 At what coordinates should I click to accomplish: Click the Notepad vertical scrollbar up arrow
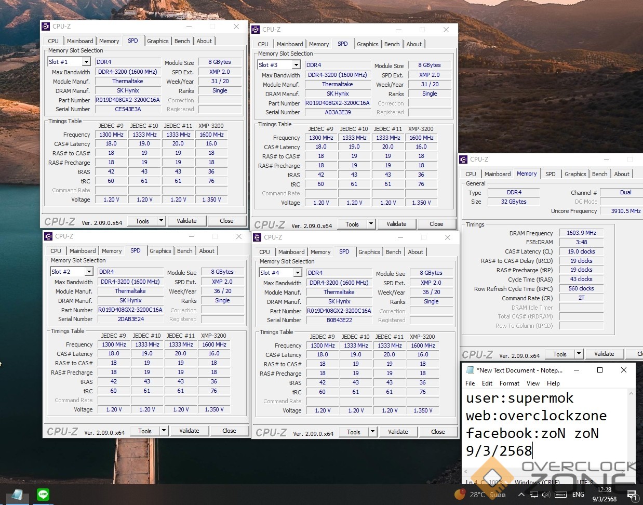click(x=631, y=393)
